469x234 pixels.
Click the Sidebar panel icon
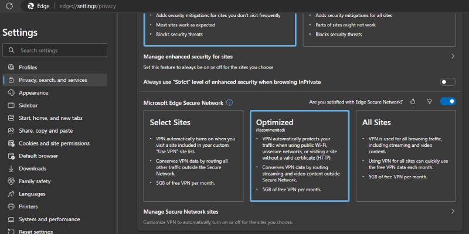coord(11,105)
